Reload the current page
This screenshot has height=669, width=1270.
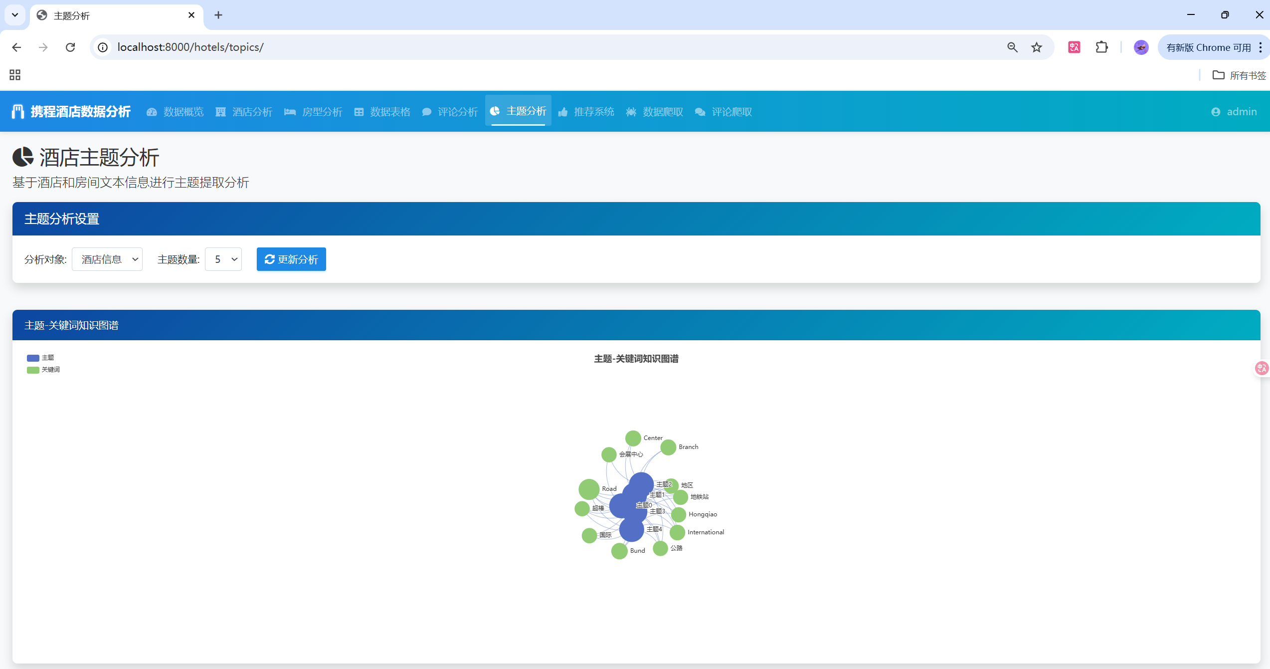[x=70, y=47]
